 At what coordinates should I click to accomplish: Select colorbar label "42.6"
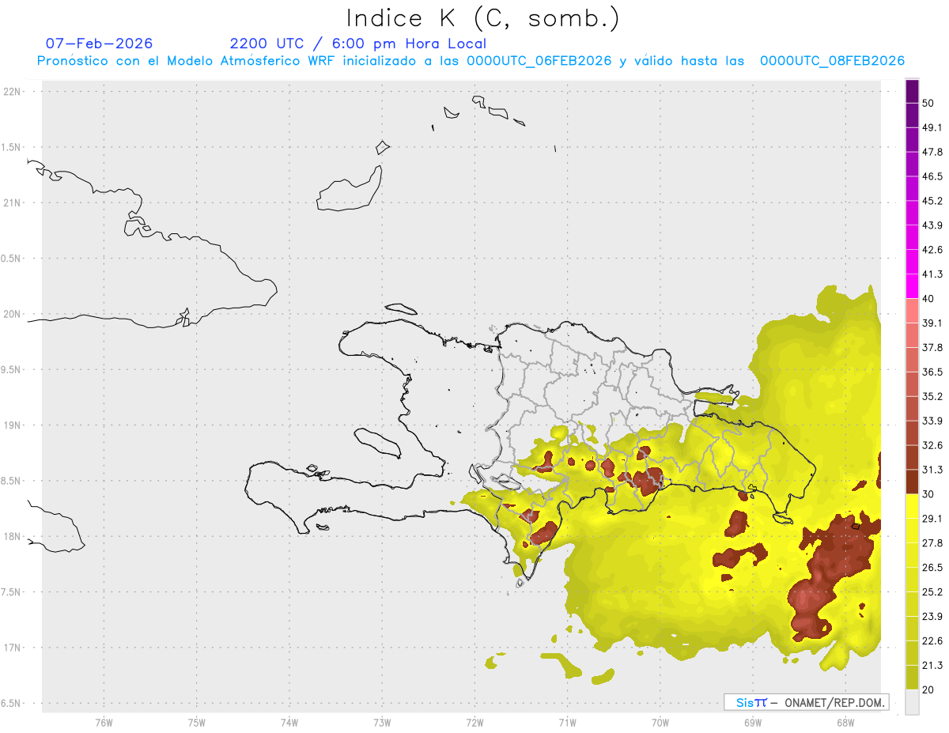(932, 250)
